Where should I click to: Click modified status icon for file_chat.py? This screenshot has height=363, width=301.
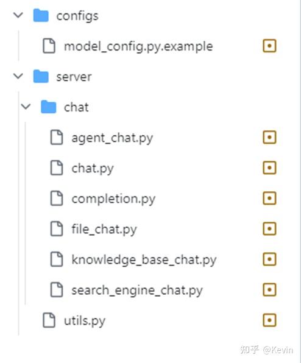click(269, 229)
